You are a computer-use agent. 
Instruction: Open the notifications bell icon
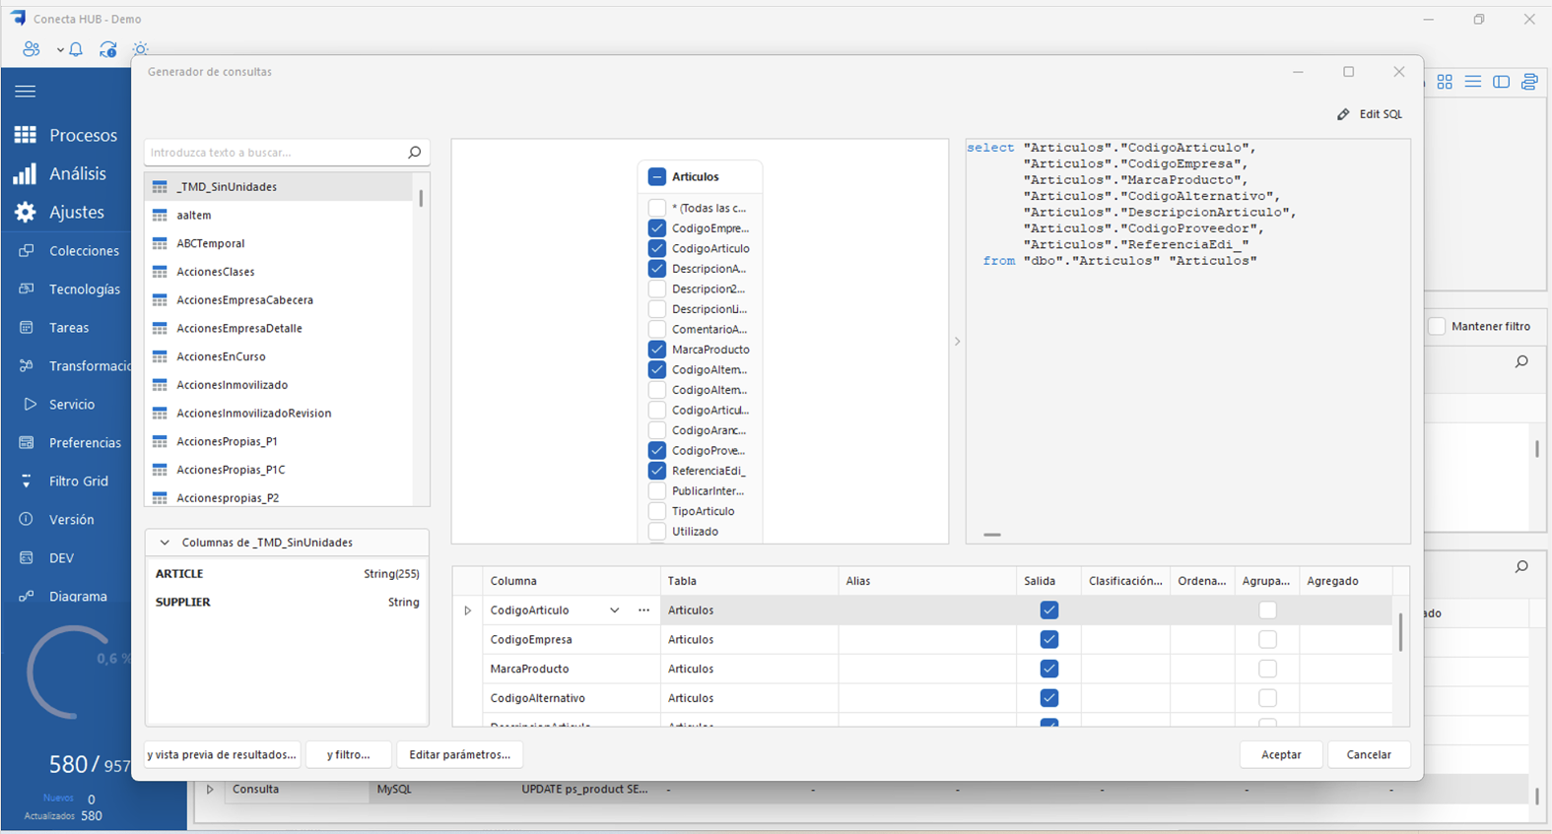tap(76, 49)
